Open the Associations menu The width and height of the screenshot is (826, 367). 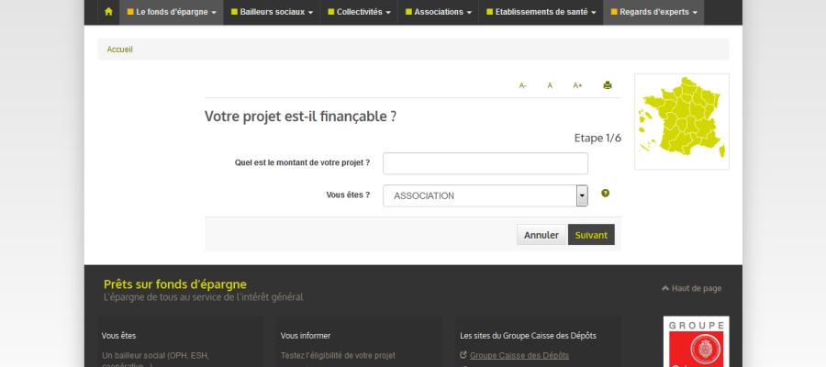tap(440, 12)
